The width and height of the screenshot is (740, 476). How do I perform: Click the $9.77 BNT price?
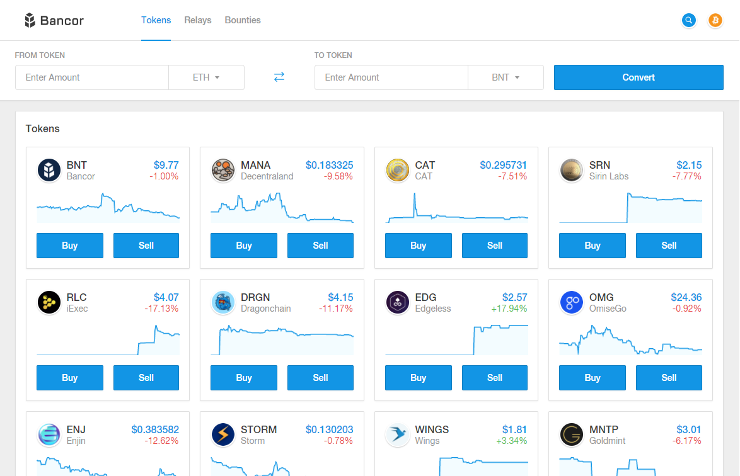click(166, 165)
